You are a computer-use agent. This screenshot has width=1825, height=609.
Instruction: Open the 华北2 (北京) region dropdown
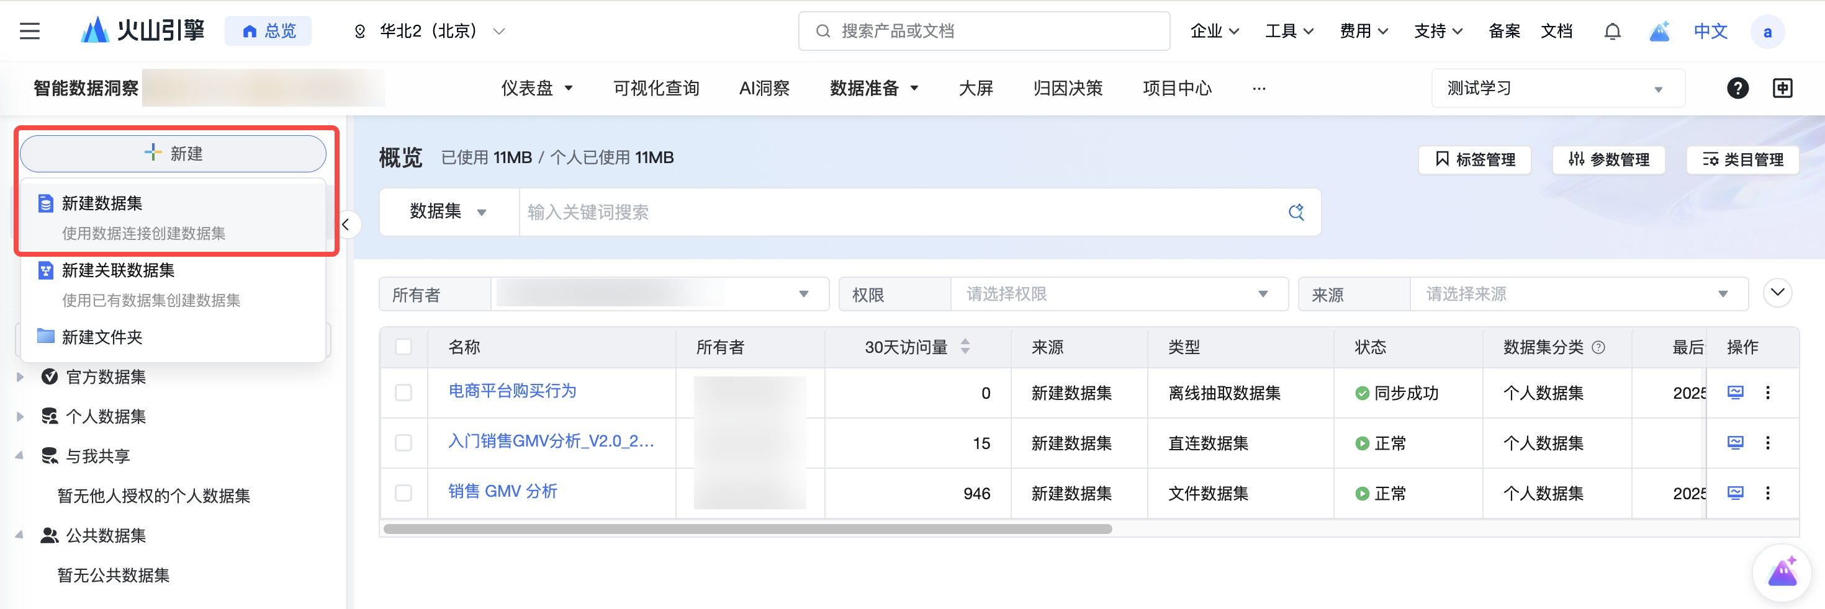pyautogui.click(x=430, y=31)
